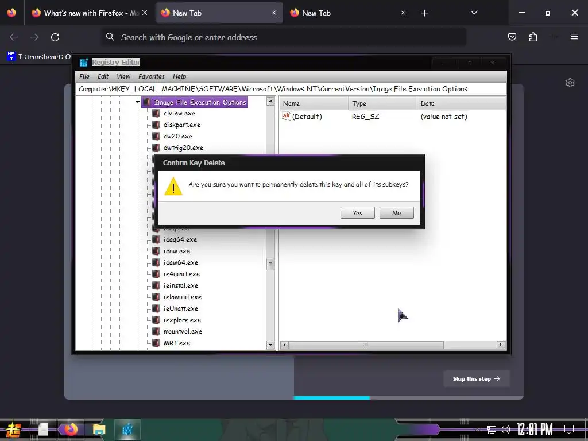Switch to What's new with Firefox tab
Screen dimensions: 588x441
[90, 13]
